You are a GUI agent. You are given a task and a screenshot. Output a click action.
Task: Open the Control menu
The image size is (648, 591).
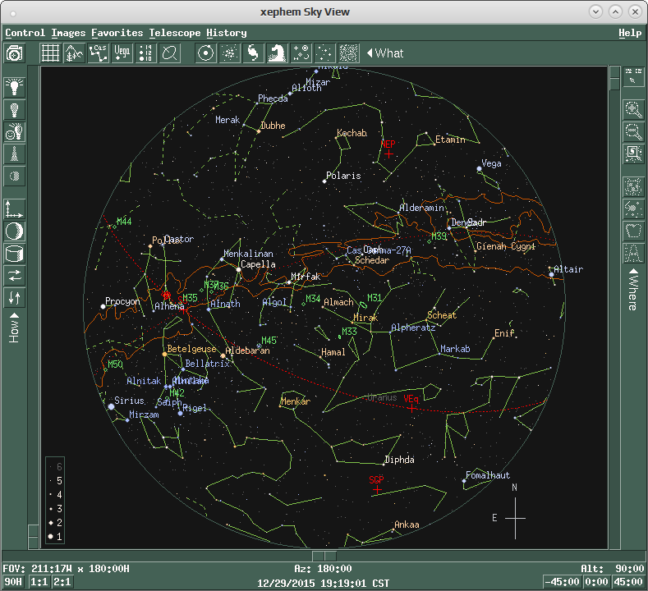(25, 33)
